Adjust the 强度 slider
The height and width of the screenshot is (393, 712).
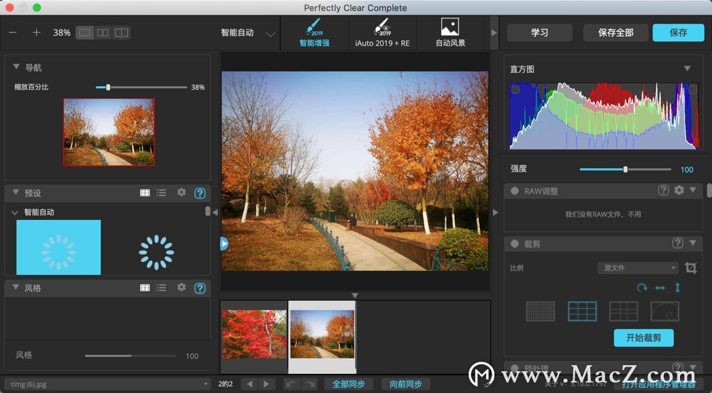point(625,169)
